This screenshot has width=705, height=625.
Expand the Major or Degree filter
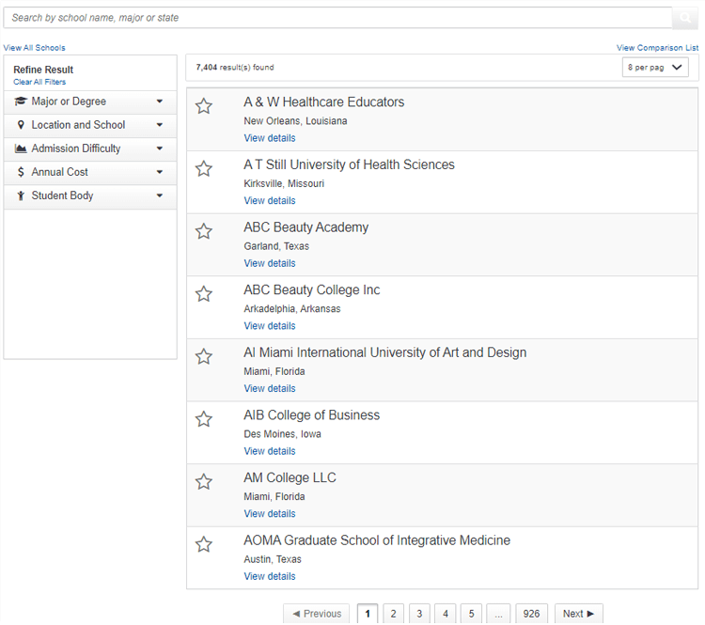90,102
